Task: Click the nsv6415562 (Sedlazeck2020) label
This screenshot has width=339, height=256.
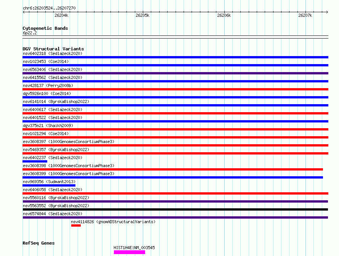Action: [x=53, y=77]
